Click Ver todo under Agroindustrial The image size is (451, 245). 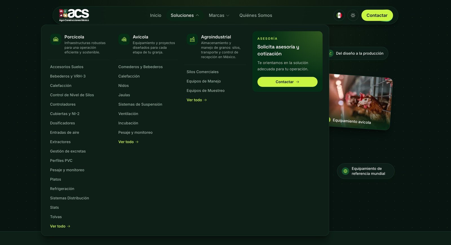[x=196, y=100]
